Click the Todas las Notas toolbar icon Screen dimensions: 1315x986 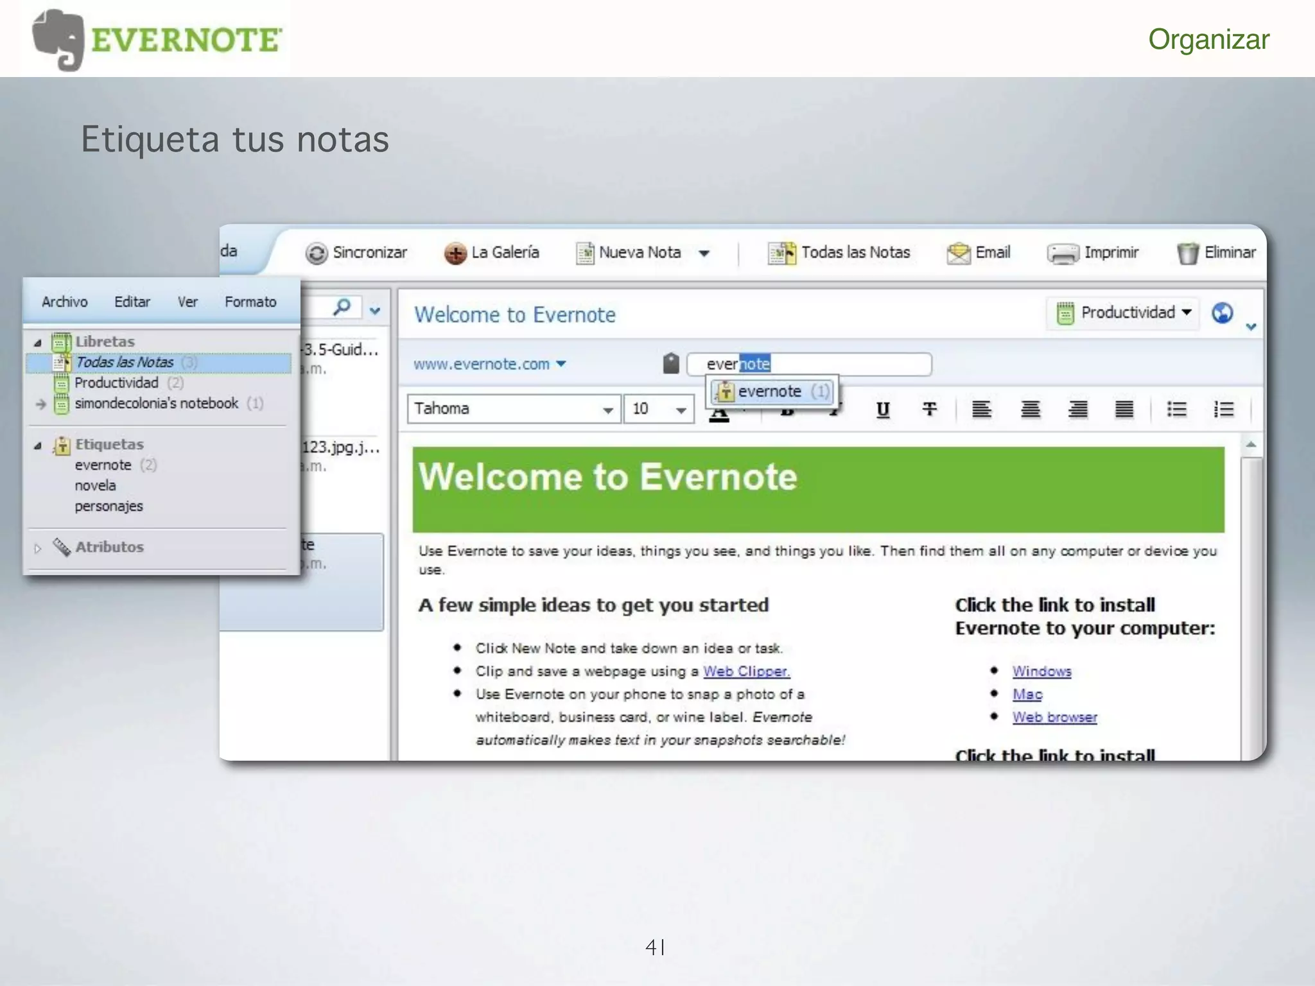[x=781, y=253]
